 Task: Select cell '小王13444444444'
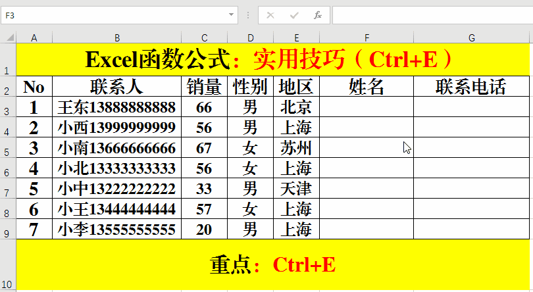click(117, 208)
